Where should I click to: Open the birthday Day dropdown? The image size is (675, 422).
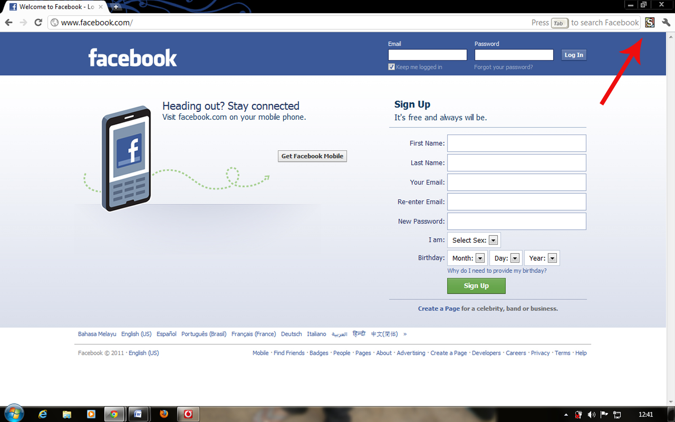506,258
